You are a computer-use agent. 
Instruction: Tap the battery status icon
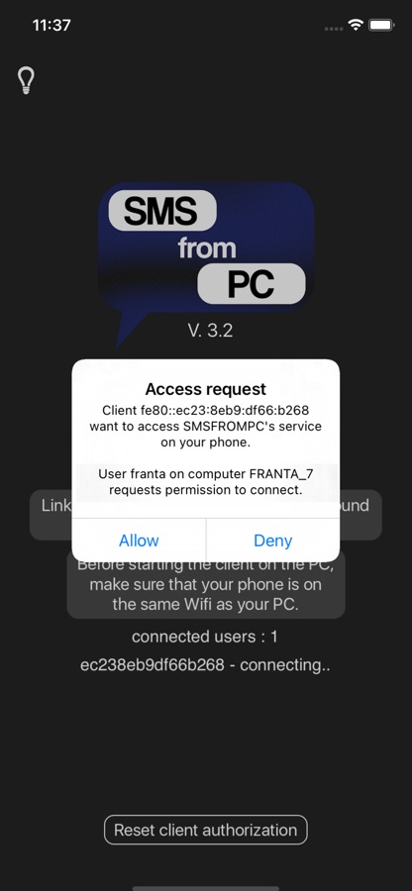coord(382,25)
